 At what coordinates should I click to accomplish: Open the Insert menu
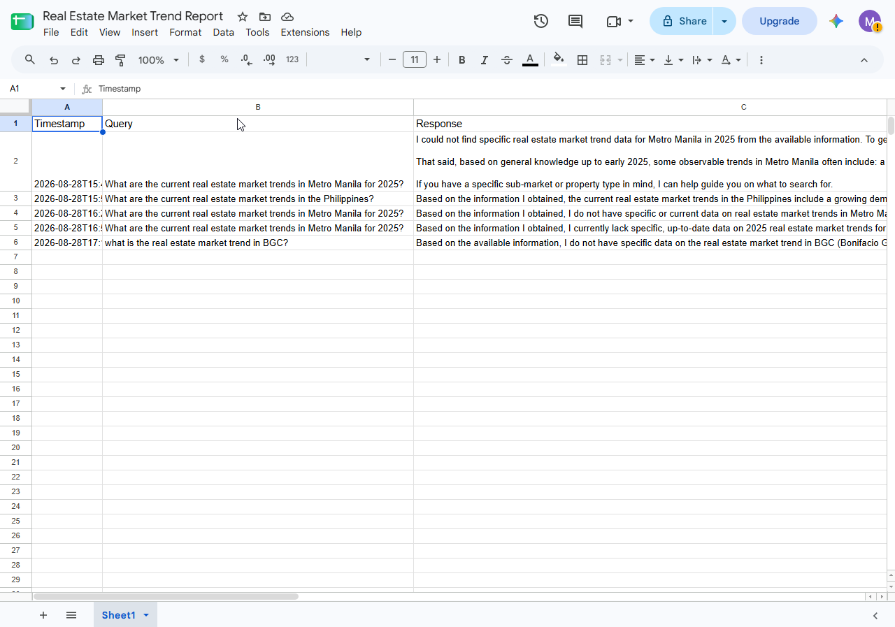point(145,32)
